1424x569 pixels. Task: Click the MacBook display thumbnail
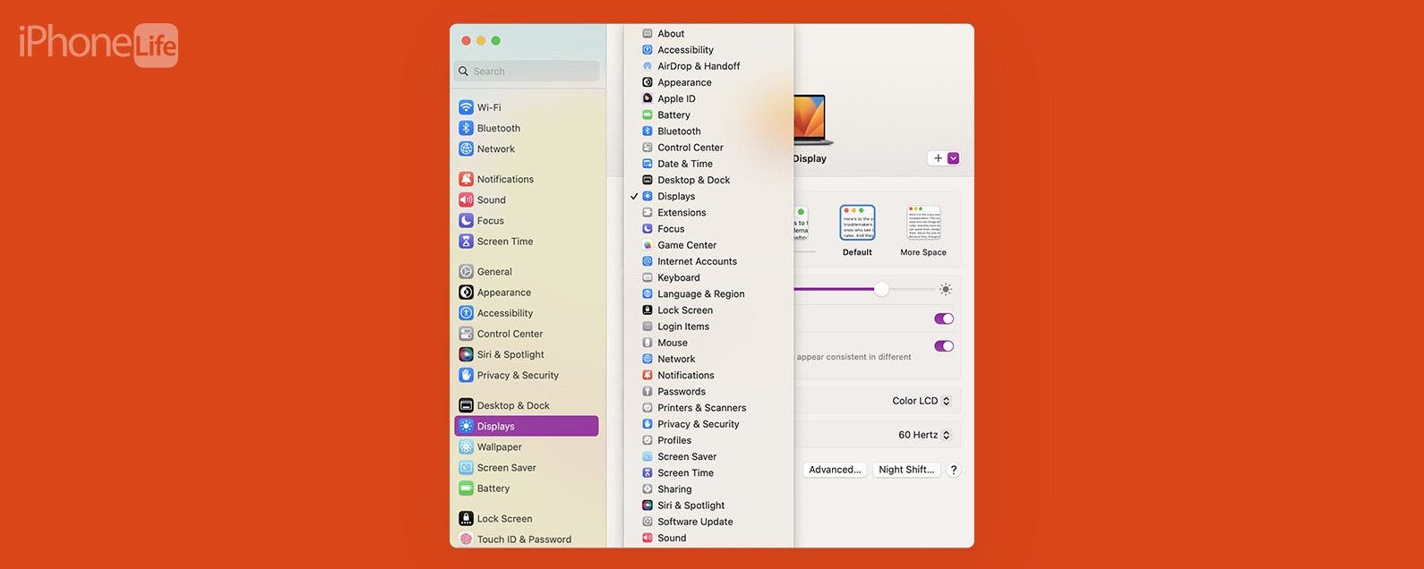[x=811, y=120]
